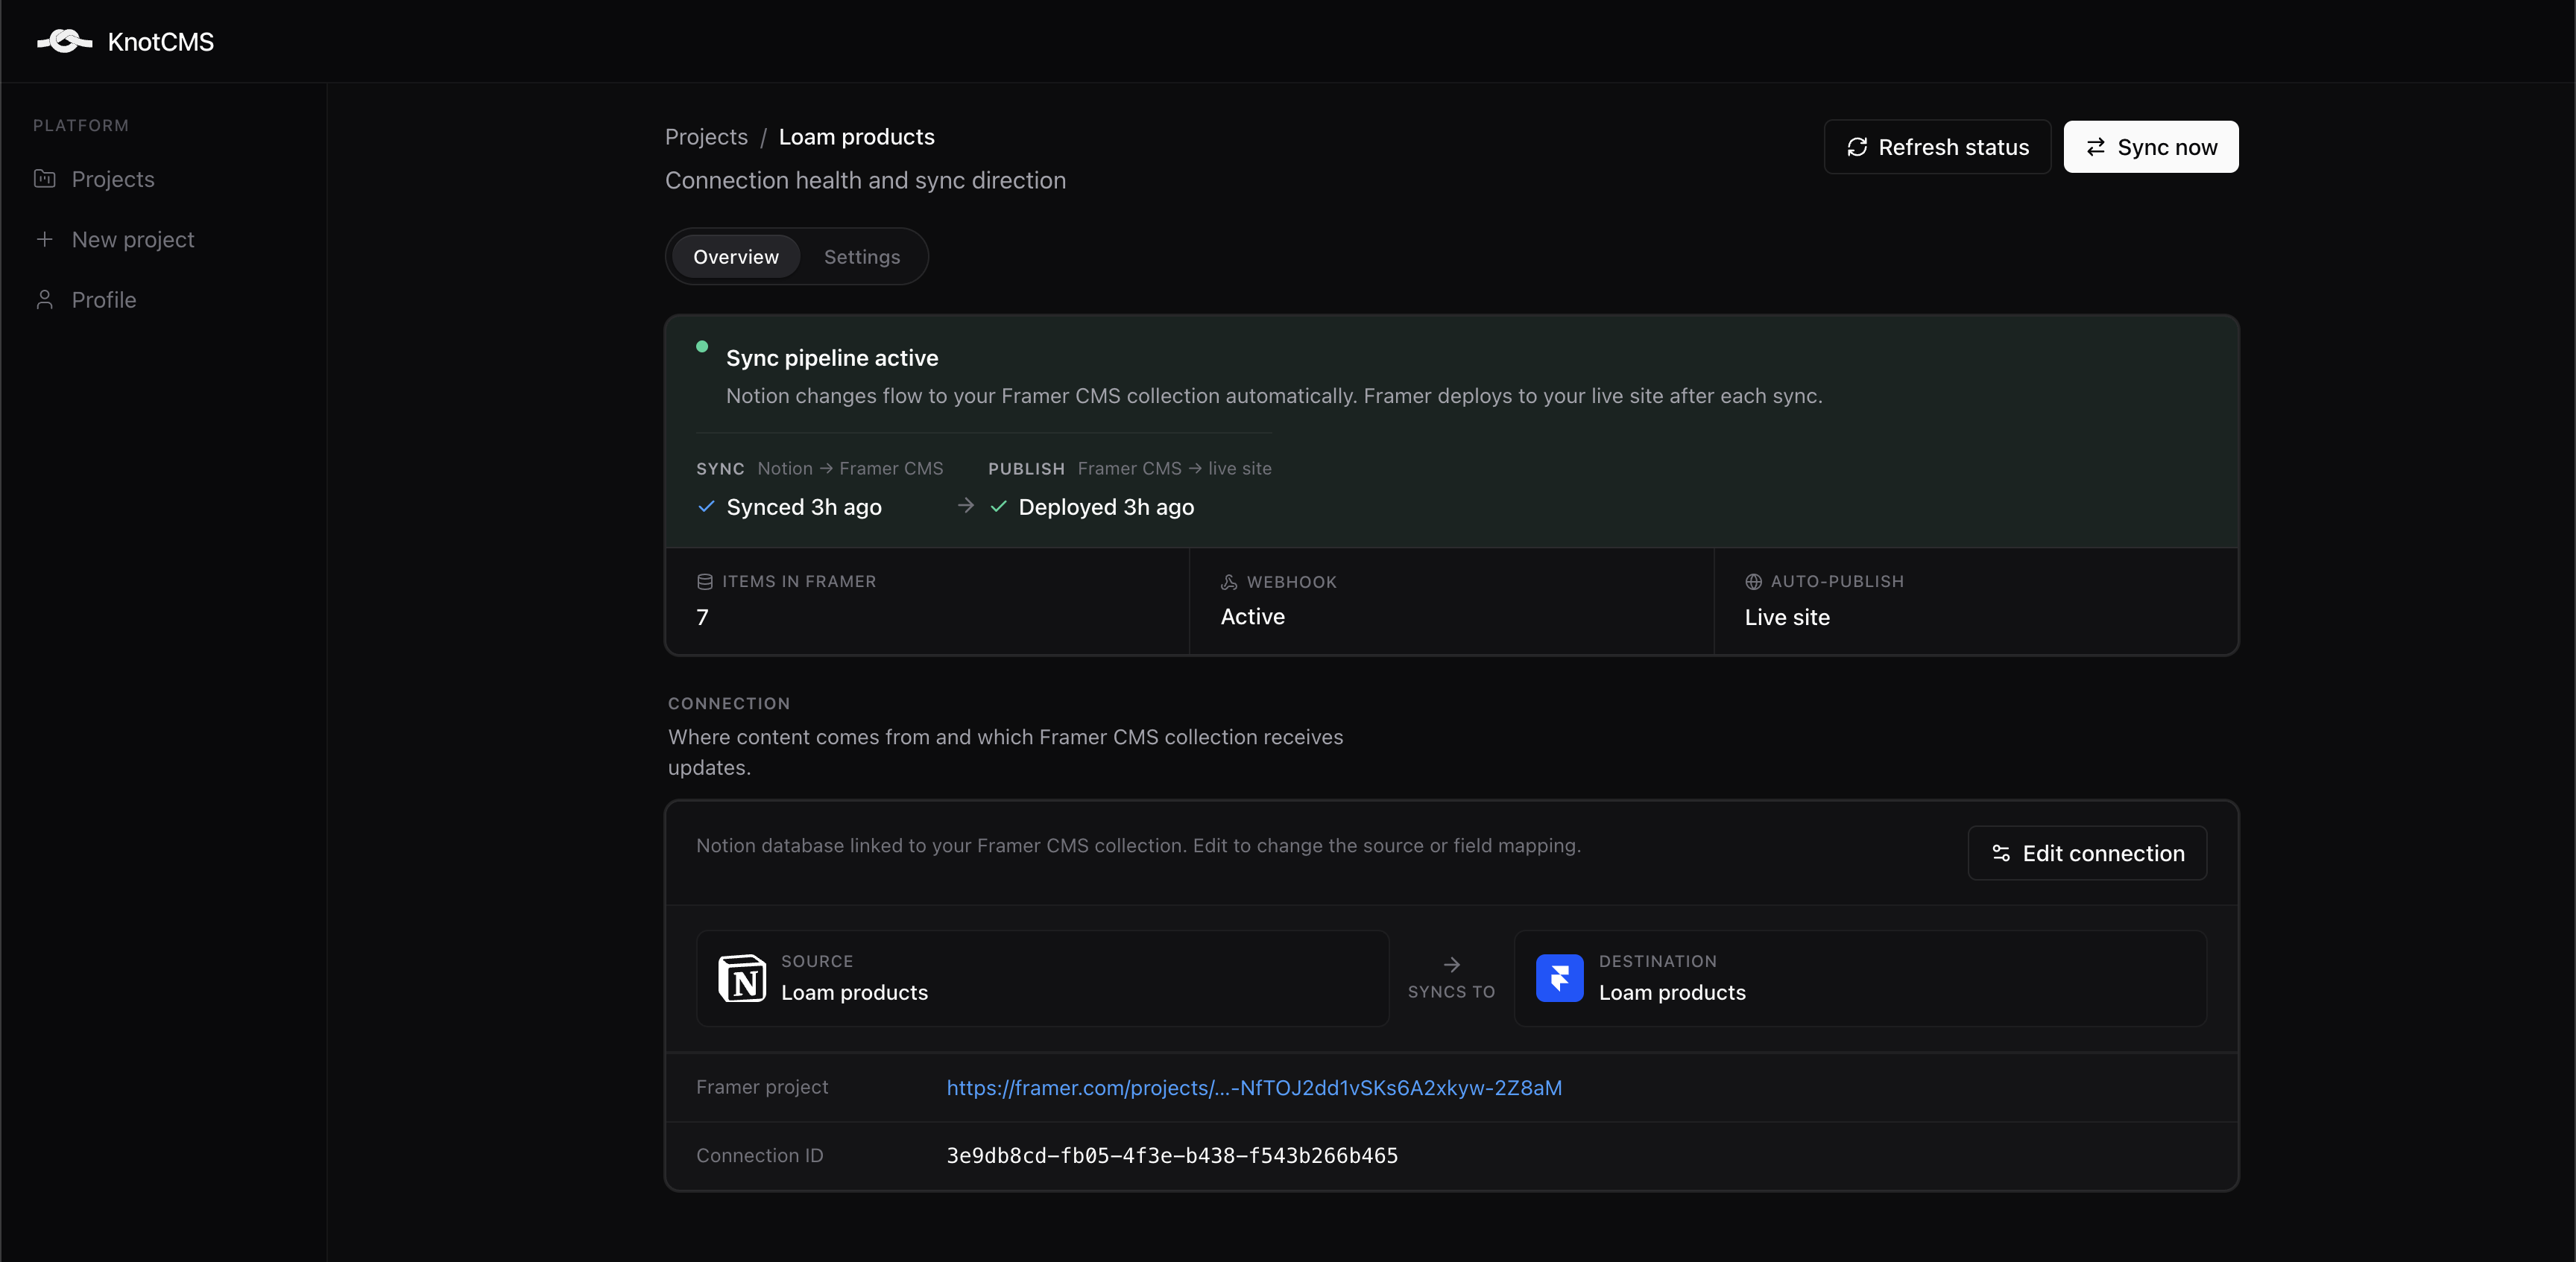Click the Framer logo in Destination card
This screenshot has width=2576, height=1262.
tap(1560, 978)
